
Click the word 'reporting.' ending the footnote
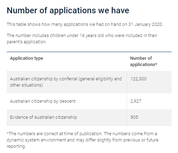pyautogui.click(x=16, y=146)
